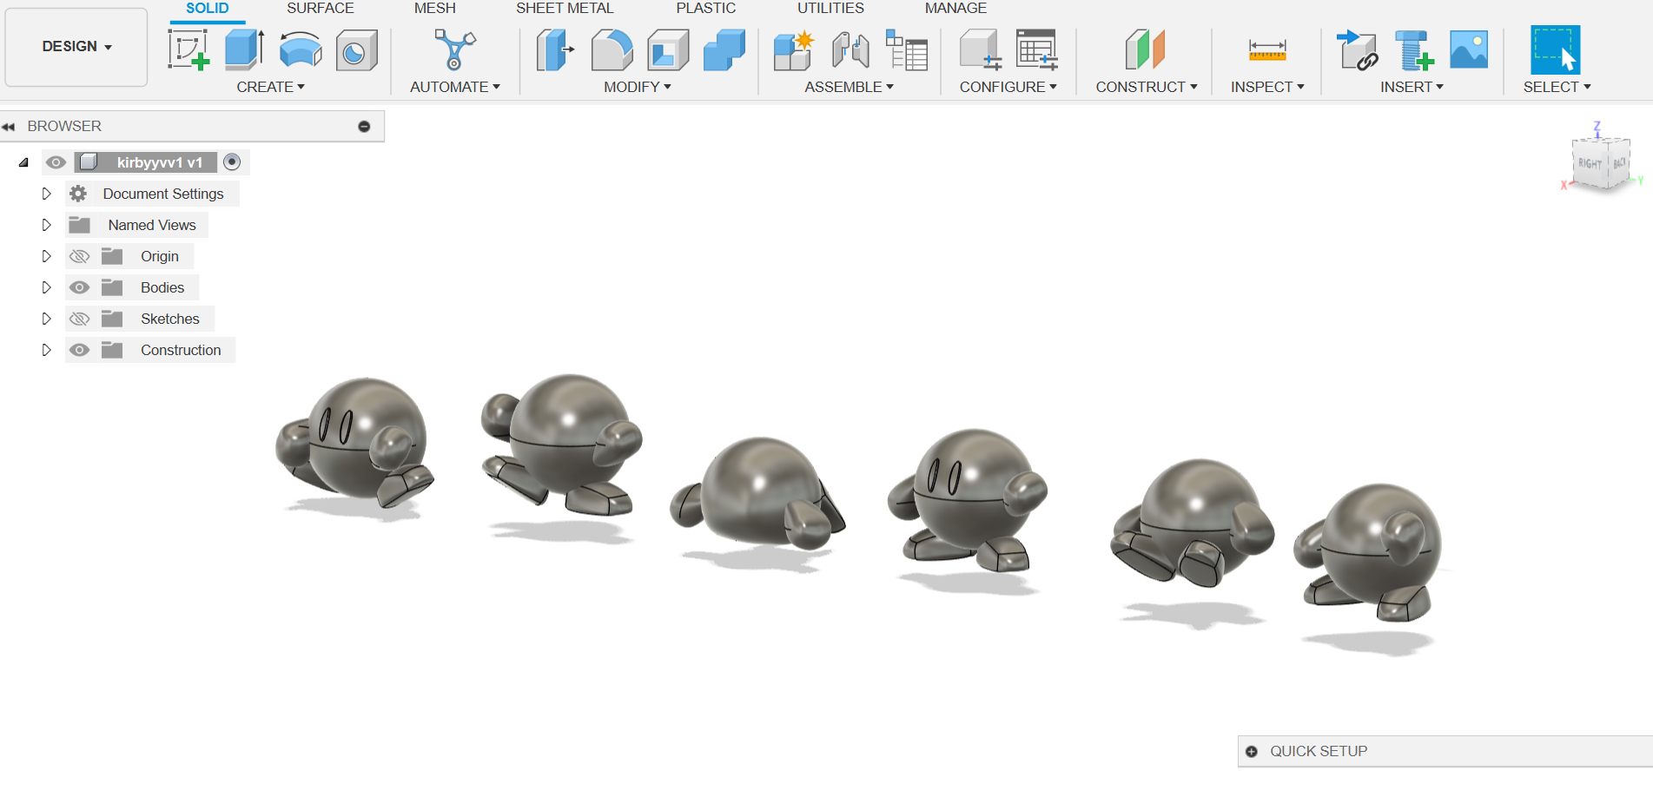
Task: Click the Browser panel minus button
Action: pos(364,127)
